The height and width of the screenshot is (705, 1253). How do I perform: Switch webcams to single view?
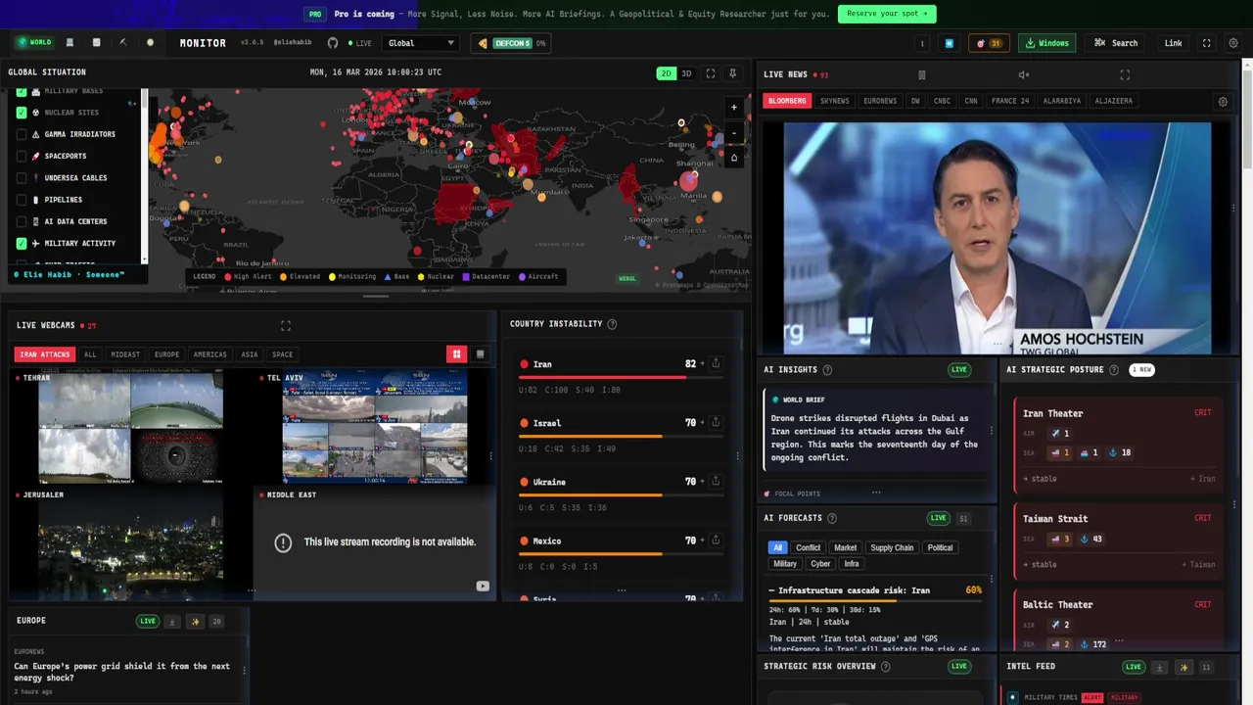[x=480, y=354]
